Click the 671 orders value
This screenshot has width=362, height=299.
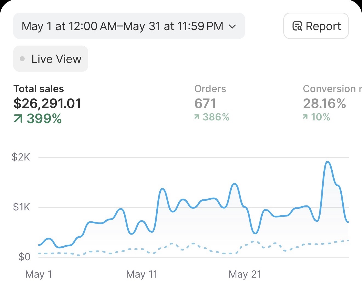coord(205,104)
